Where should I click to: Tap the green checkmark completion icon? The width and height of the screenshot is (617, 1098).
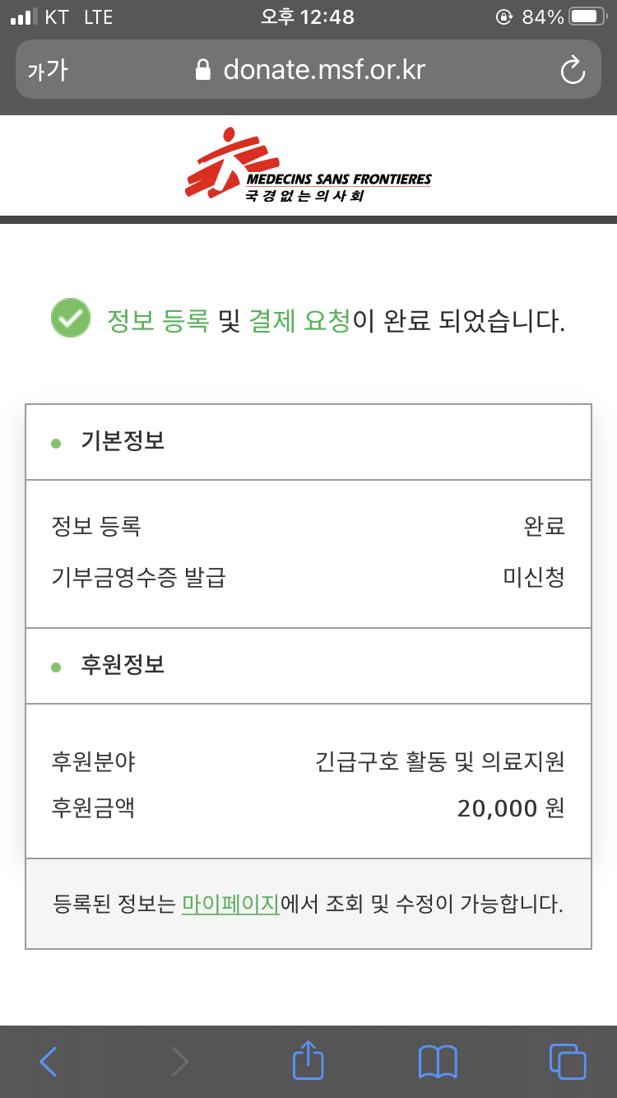coord(71,319)
